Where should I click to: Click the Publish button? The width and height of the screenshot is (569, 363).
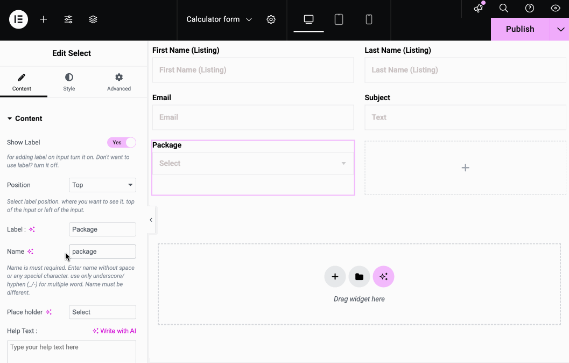click(x=520, y=29)
